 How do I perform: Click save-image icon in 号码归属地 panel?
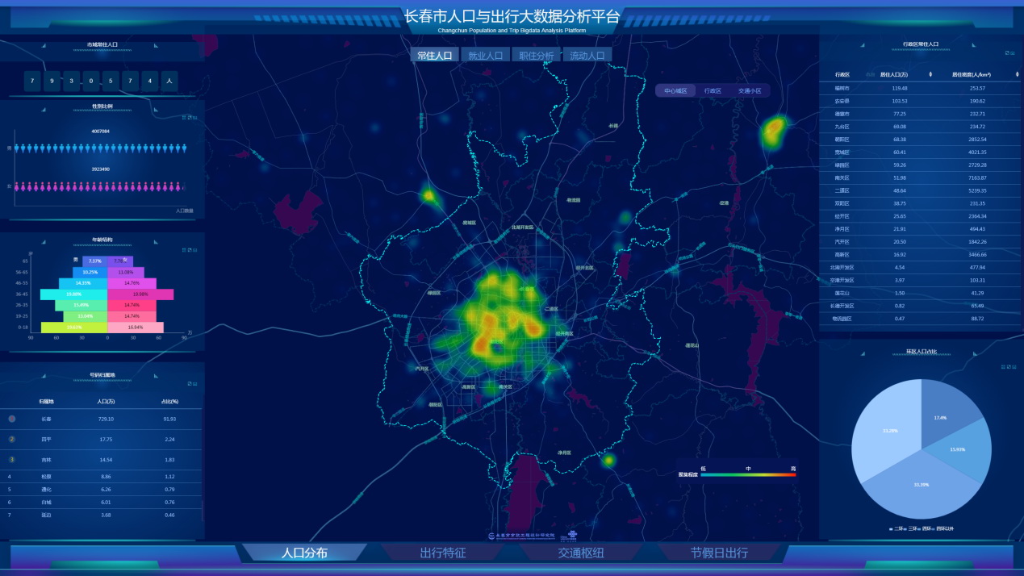point(194,384)
